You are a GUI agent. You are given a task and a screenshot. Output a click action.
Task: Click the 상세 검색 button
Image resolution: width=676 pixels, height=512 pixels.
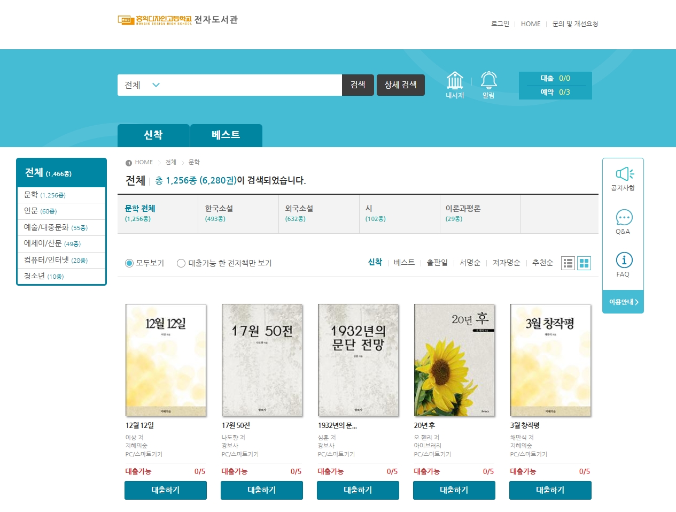pyautogui.click(x=401, y=85)
